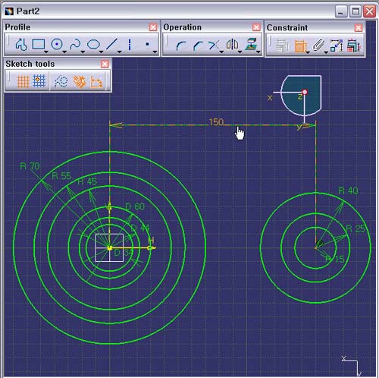Toggle Construction/Standard Element mode
The width and height of the screenshot is (379, 378).
pos(61,81)
